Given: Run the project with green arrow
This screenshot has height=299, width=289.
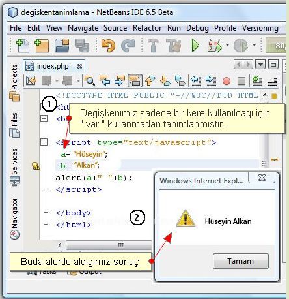Looking at the screenshot, I should coord(195,46).
